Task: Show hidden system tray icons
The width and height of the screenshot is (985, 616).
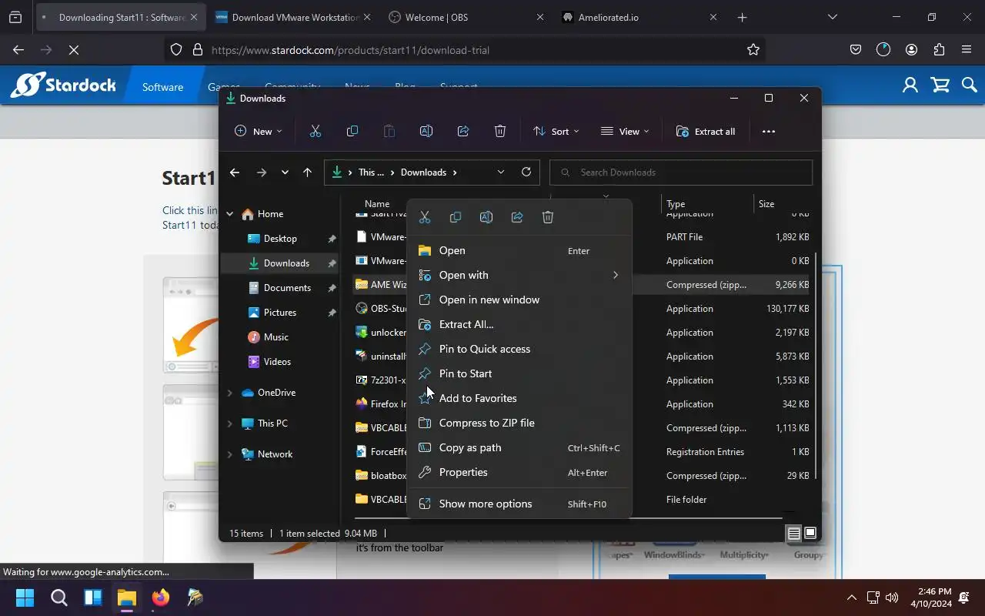Action: point(852,598)
